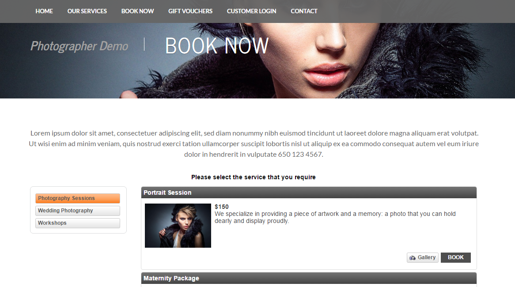The height and width of the screenshot is (287, 515).
Task: Switch to Wedding Photography category
Action: pos(77,211)
